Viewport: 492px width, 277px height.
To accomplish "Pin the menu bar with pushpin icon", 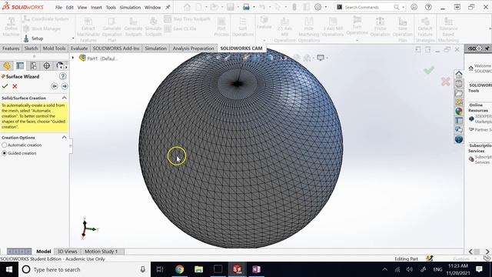I will pyautogui.click(x=168, y=7).
